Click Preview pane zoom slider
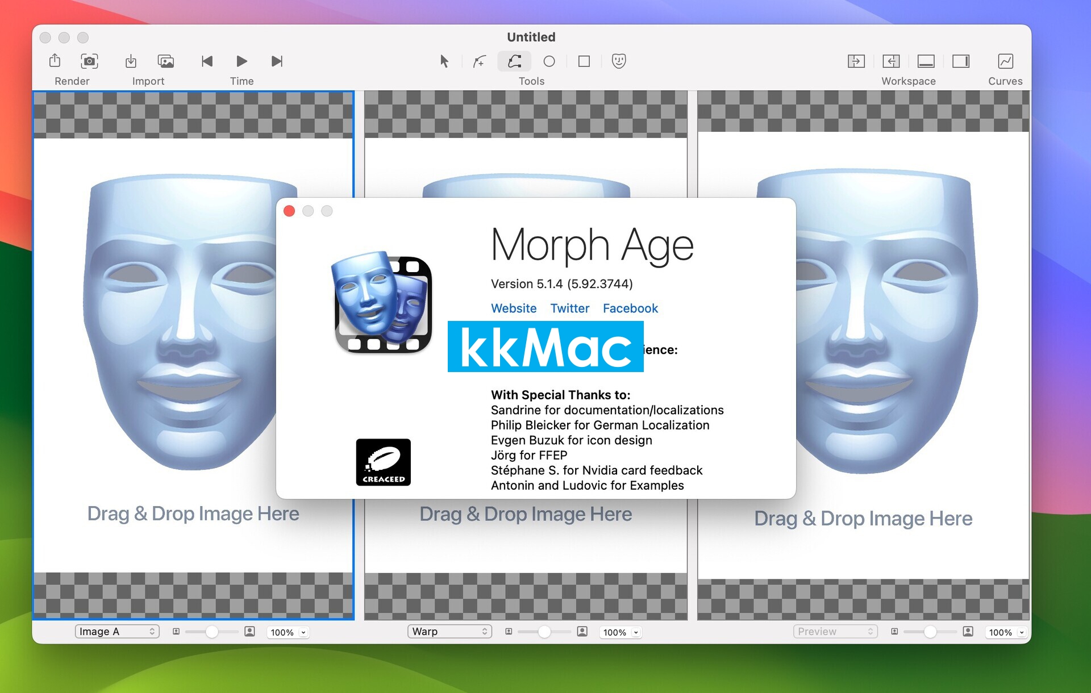Viewport: 1091px width, 693px height. click(930, 632)
